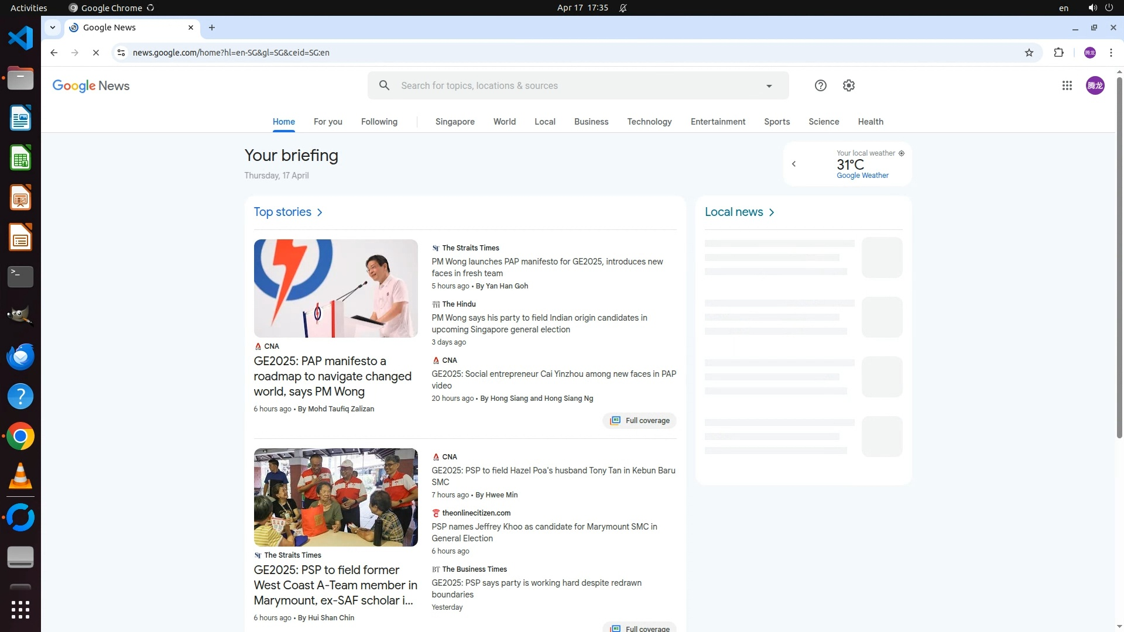Open Full coverage for PAP manifesto story
Screen dimensions: 1124x632
tap(639, 420)
